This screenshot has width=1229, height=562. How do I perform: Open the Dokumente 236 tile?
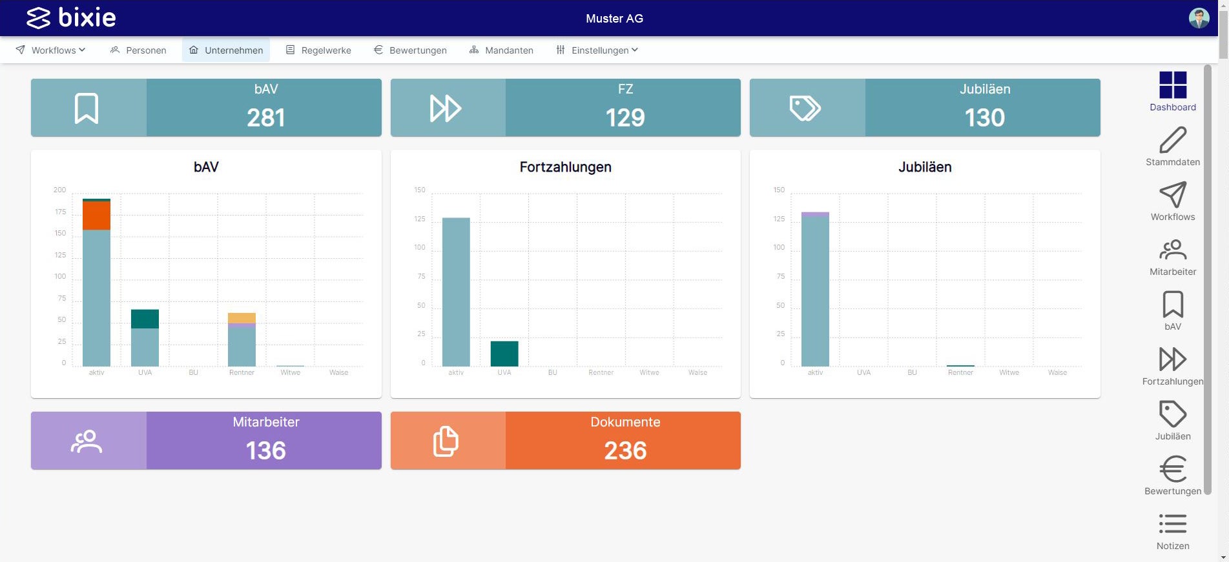[566, 441]
